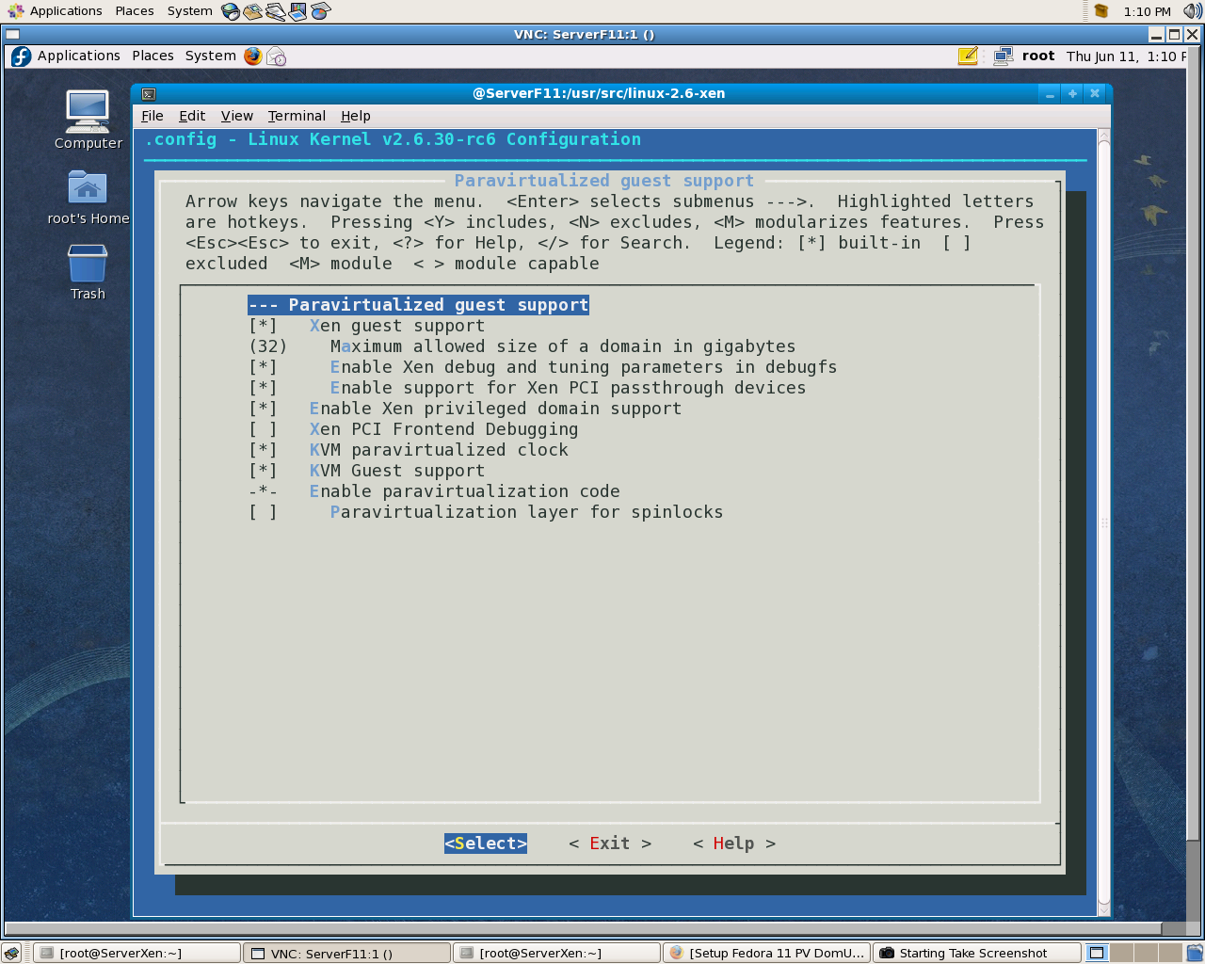Click the GNOME Applications icon on outer top panel
This screenshot has width=1205, height=964.
[x=16, y=11]
